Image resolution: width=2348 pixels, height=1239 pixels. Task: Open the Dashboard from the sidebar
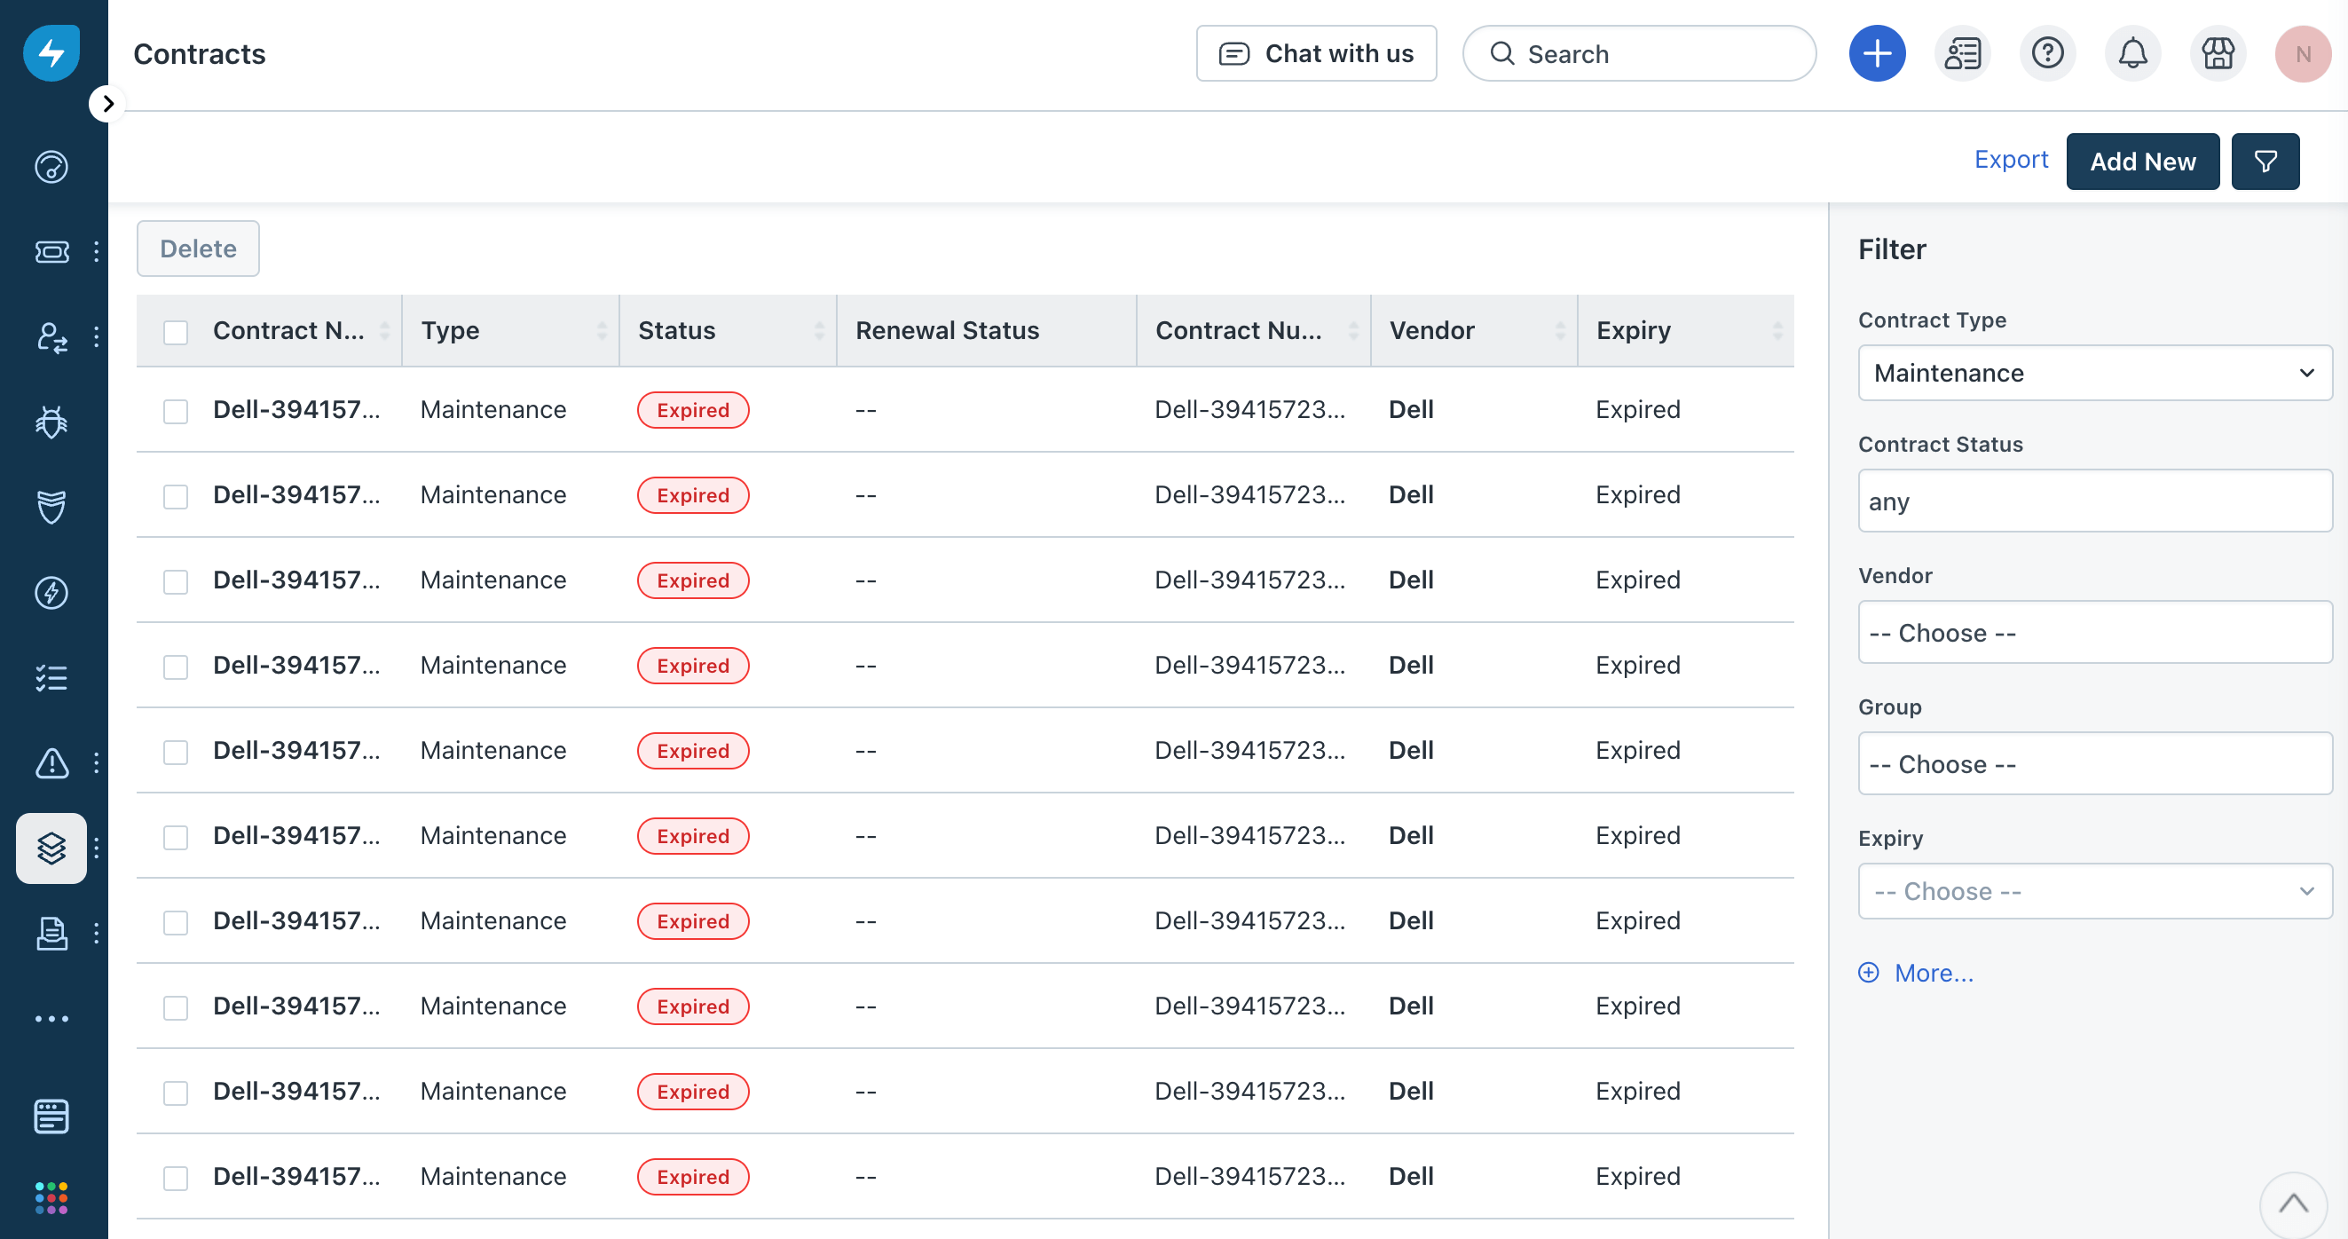pos(51,167)
